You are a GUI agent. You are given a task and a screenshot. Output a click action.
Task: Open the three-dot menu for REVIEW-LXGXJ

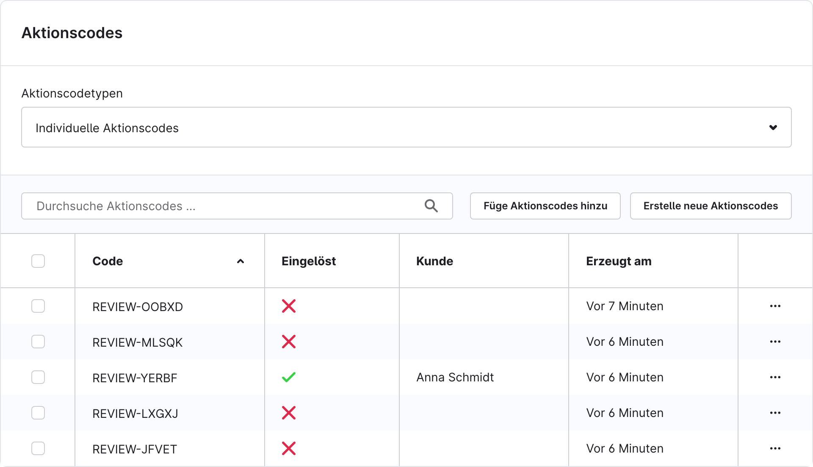[775, 413]
